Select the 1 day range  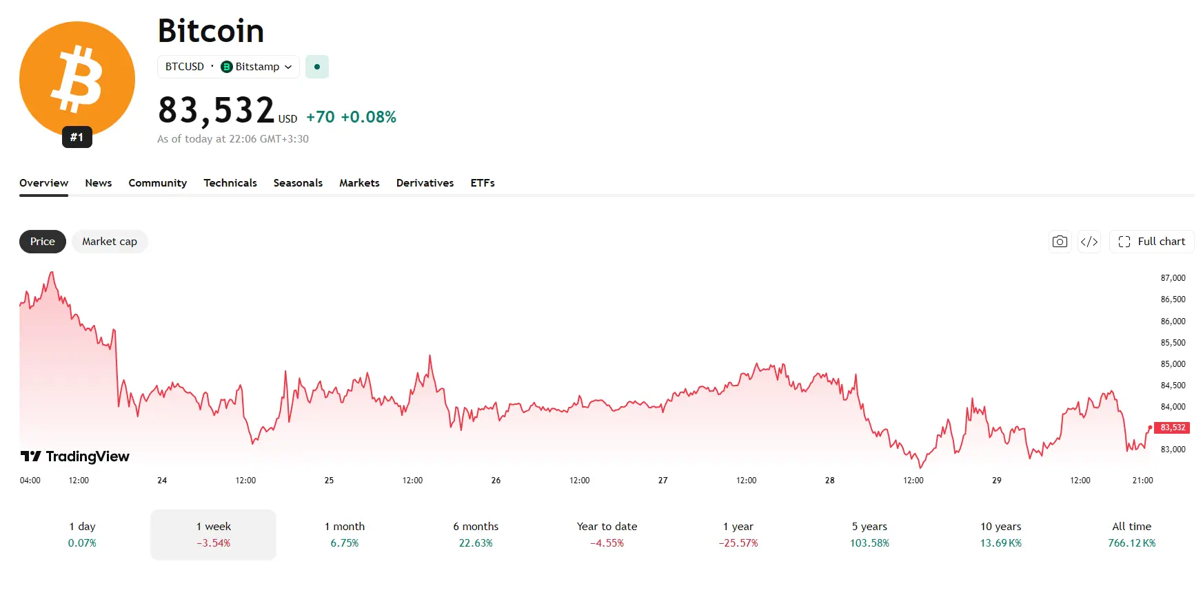tap(82, 535)
